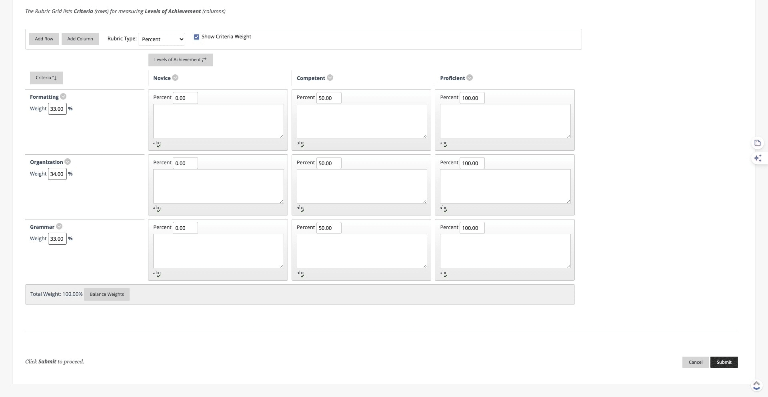Click the Criteria reorder button
The image size is (768, 397).
[46, 78]
